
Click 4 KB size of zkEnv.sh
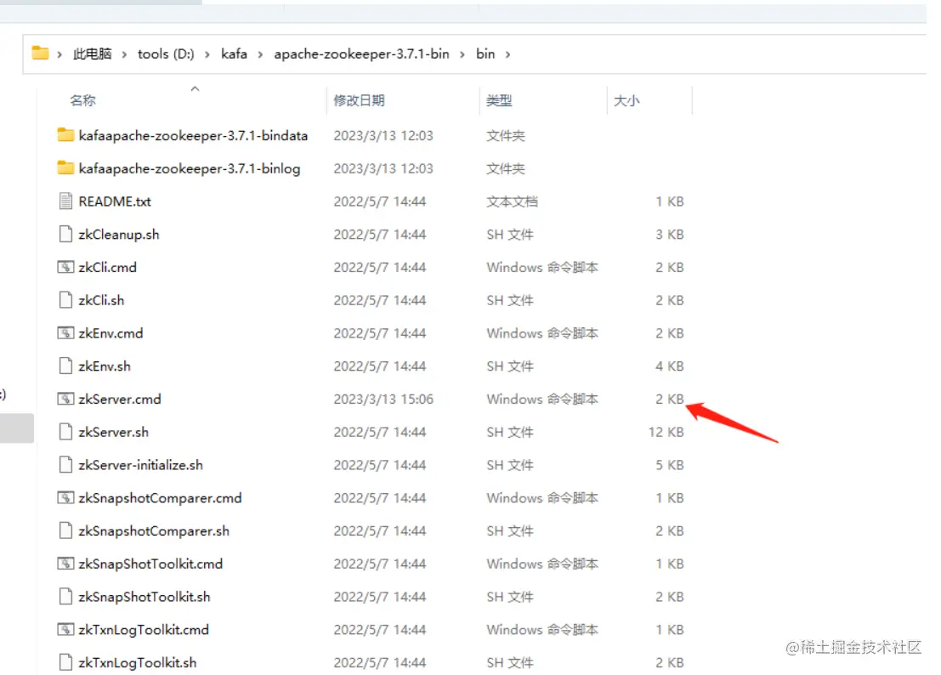coord(670,366)
